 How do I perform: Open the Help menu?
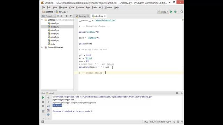116,7
